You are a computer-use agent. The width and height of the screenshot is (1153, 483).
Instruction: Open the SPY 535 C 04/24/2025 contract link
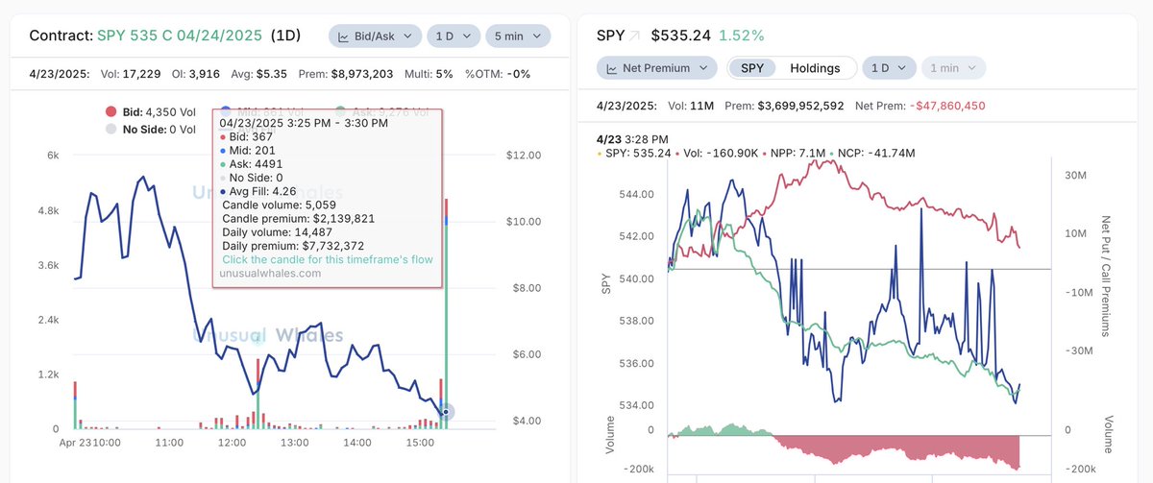point(180,36)
